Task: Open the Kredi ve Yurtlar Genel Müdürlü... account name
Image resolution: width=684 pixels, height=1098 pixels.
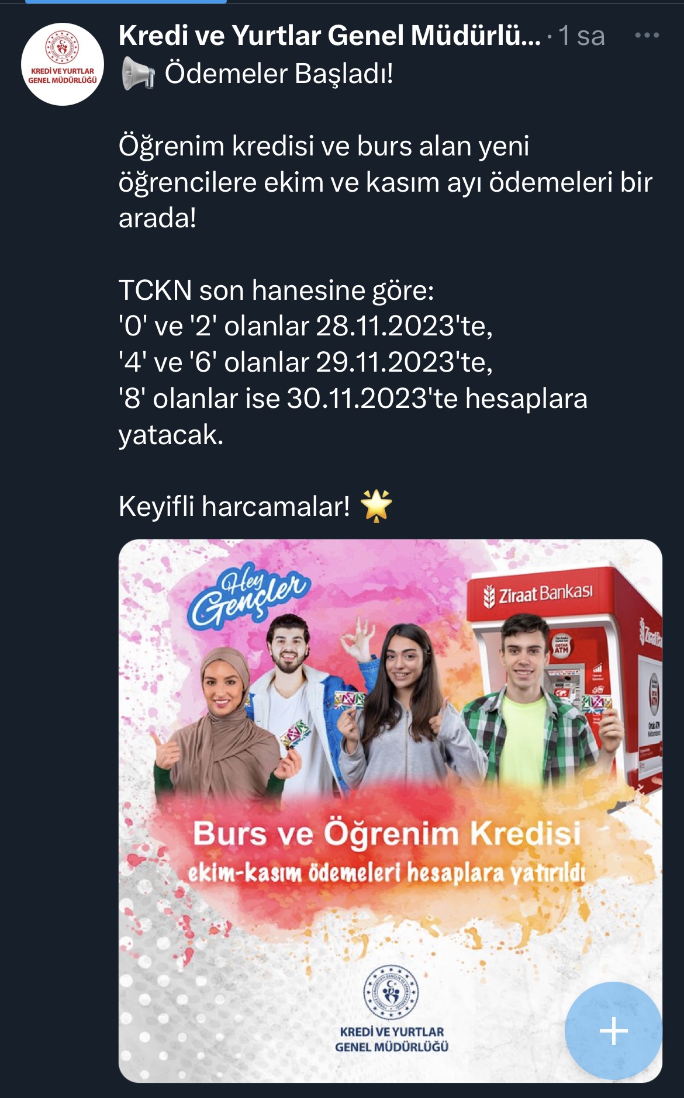Action: click(330, 36)
